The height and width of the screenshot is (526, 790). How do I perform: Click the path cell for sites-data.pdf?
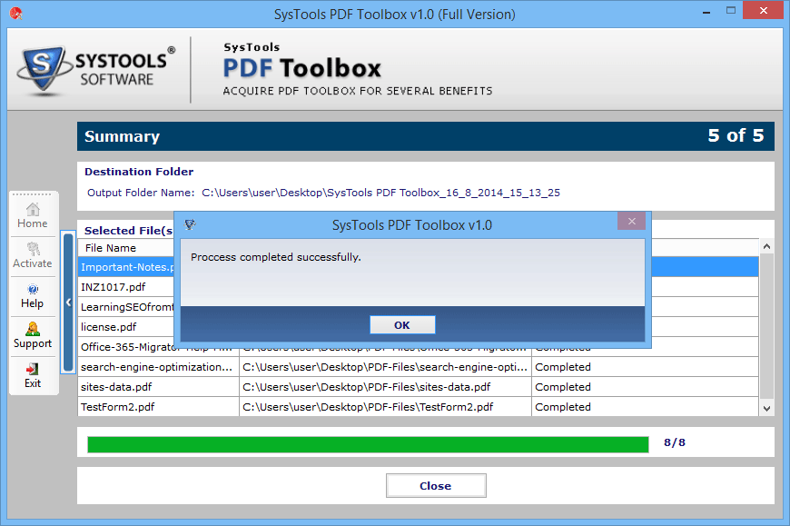pyautogui.click(x=385, y=387)
